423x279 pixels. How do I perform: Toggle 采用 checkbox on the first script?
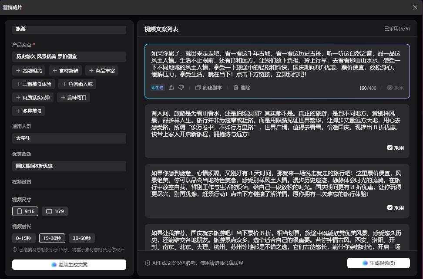coord(395,88)
